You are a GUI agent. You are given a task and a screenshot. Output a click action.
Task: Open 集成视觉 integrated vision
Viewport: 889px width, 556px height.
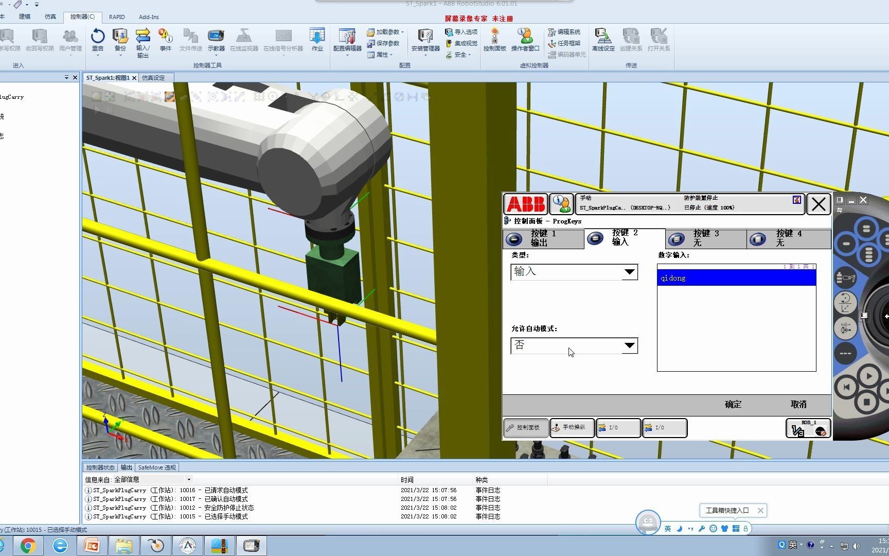(x=461, y=43)
